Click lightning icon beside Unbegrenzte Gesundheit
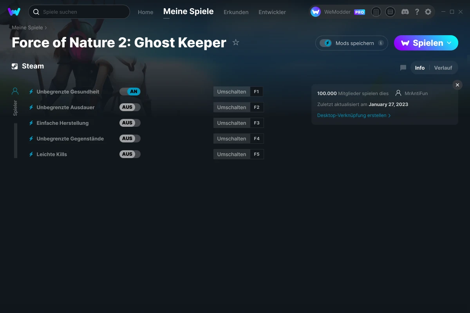 pyautogui.click(x=31, y=92)
